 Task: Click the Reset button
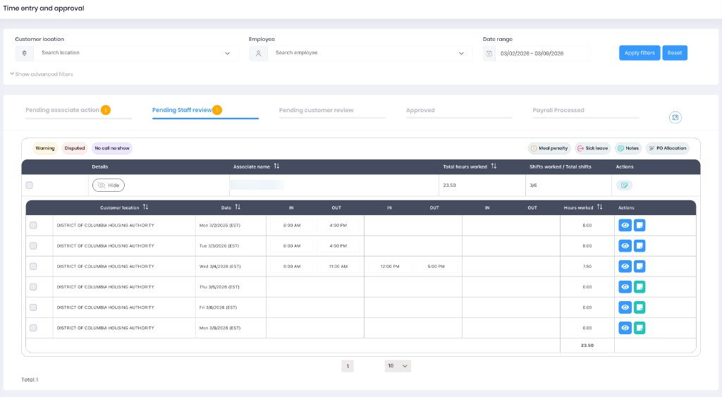point(675,53)
